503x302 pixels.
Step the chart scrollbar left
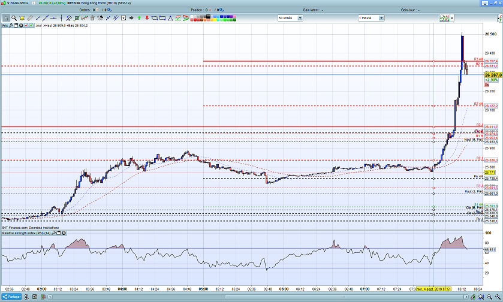[50, 297]
